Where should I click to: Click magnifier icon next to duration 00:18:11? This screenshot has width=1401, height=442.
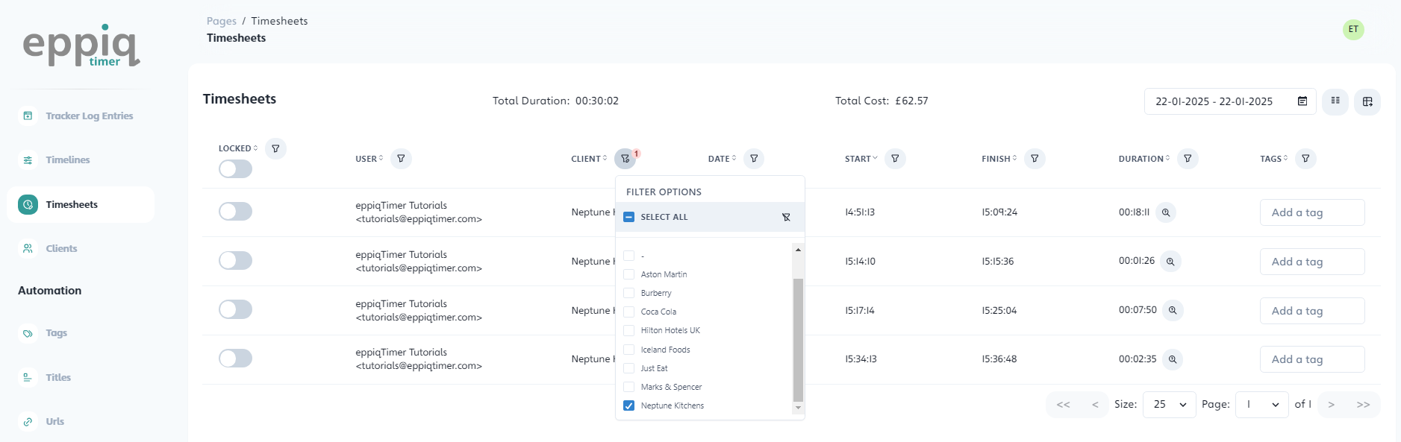[x=1166, y=212]
